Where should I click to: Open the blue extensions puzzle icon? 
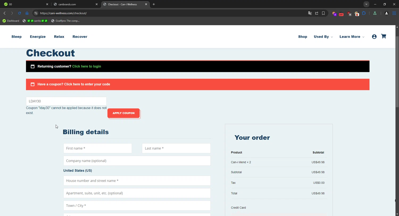click(364, 13)
